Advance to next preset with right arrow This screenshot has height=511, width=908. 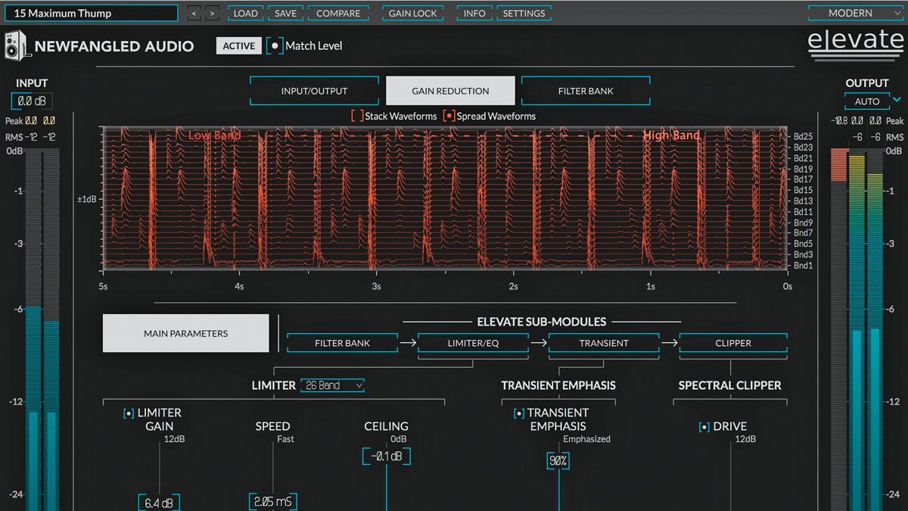213,13
